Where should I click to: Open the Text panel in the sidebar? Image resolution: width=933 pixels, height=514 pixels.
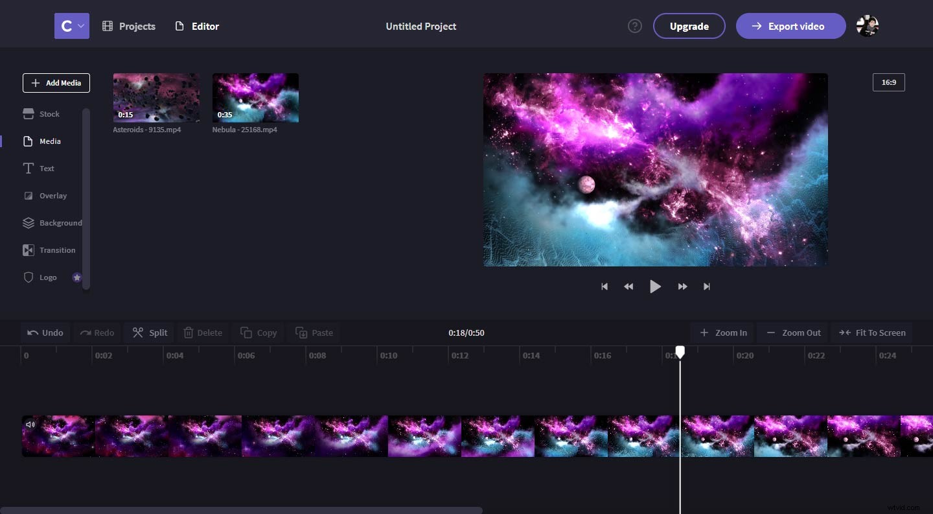(45, 168)
